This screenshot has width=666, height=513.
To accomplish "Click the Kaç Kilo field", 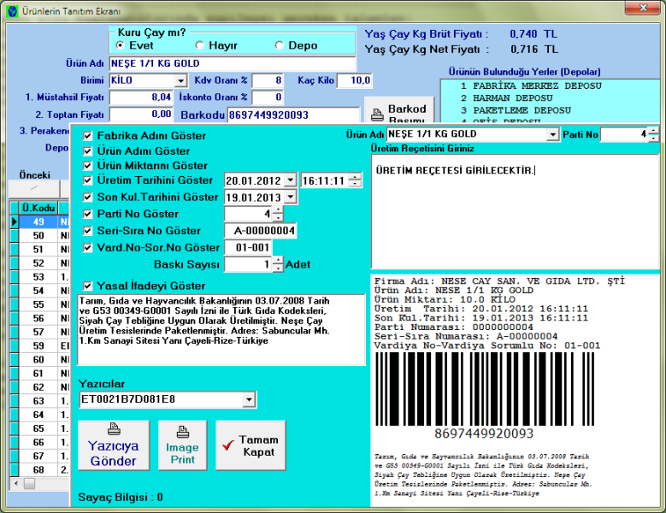I will click(354, 80).
